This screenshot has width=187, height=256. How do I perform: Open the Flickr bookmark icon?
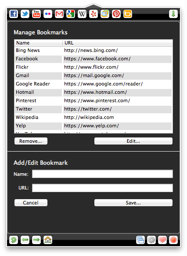pos(48,14)
